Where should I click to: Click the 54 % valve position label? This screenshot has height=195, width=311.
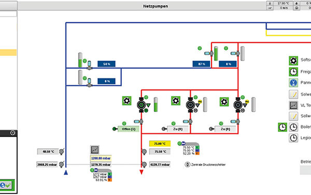coord(106,64)
